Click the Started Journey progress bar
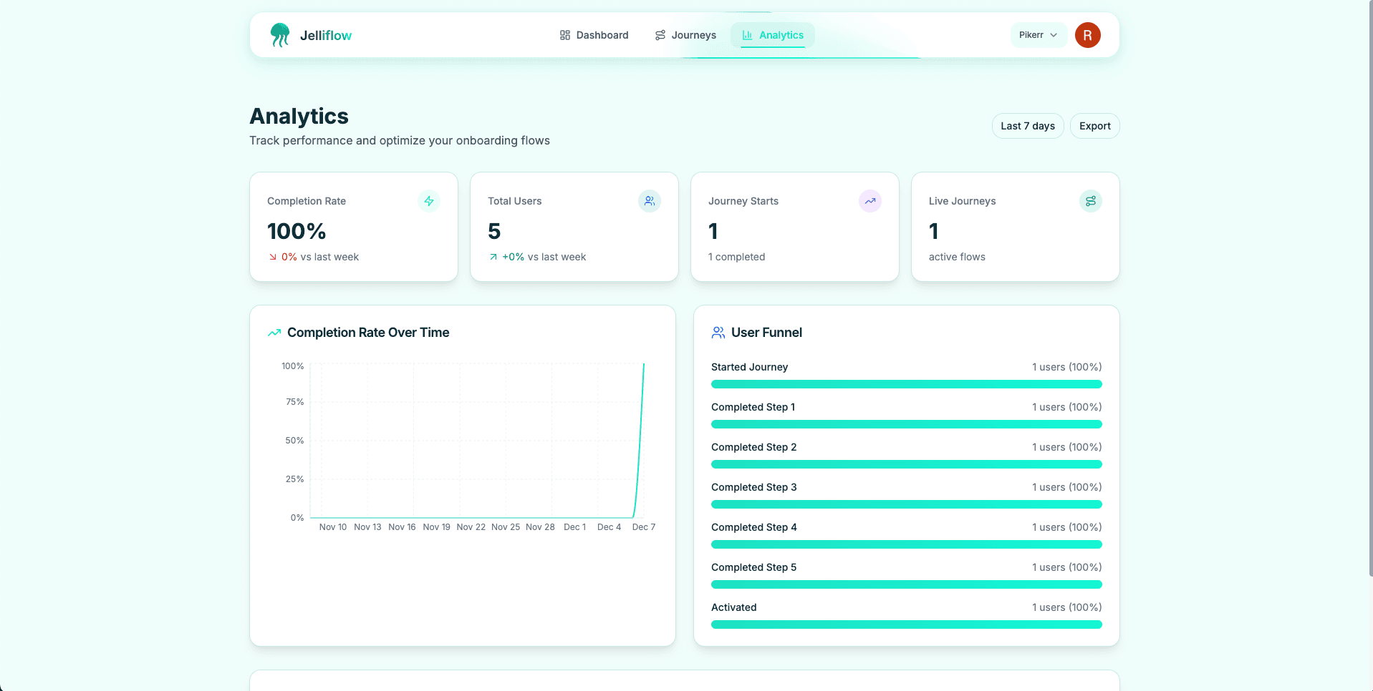The image size is (1373, 691). [906, 384]
